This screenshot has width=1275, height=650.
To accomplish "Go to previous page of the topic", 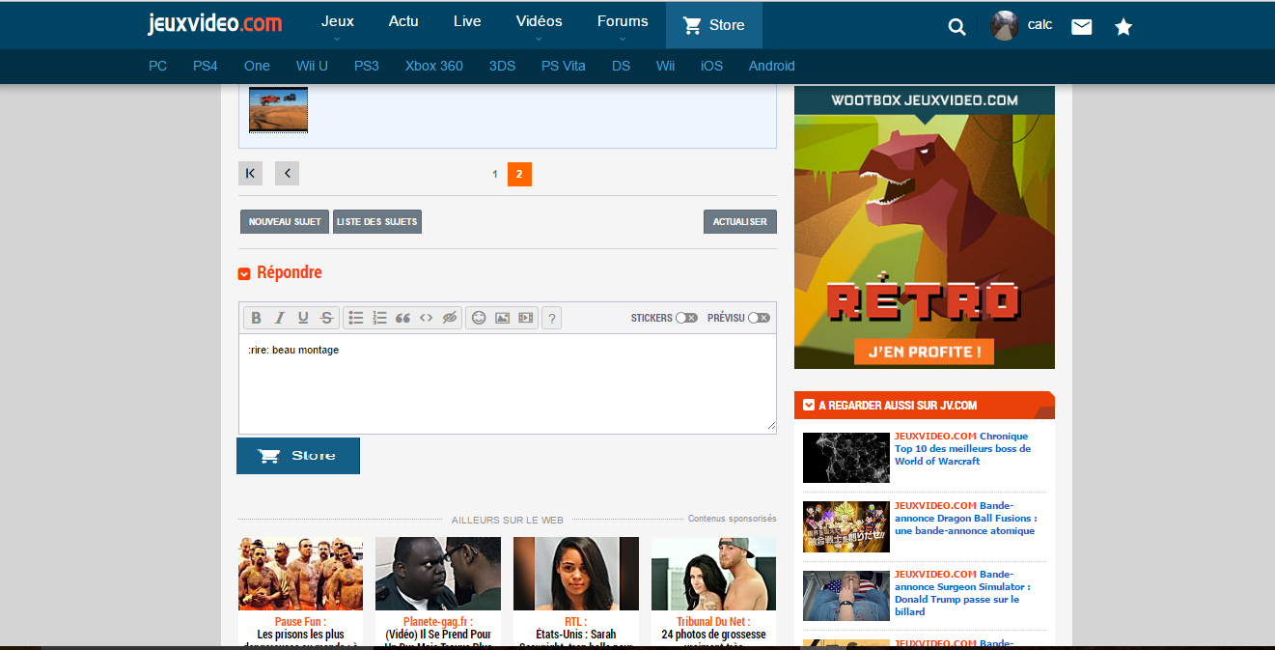I will tap(287, 174).
